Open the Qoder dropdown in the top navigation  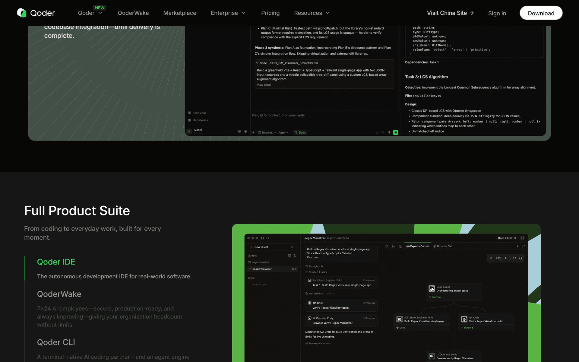90,13
